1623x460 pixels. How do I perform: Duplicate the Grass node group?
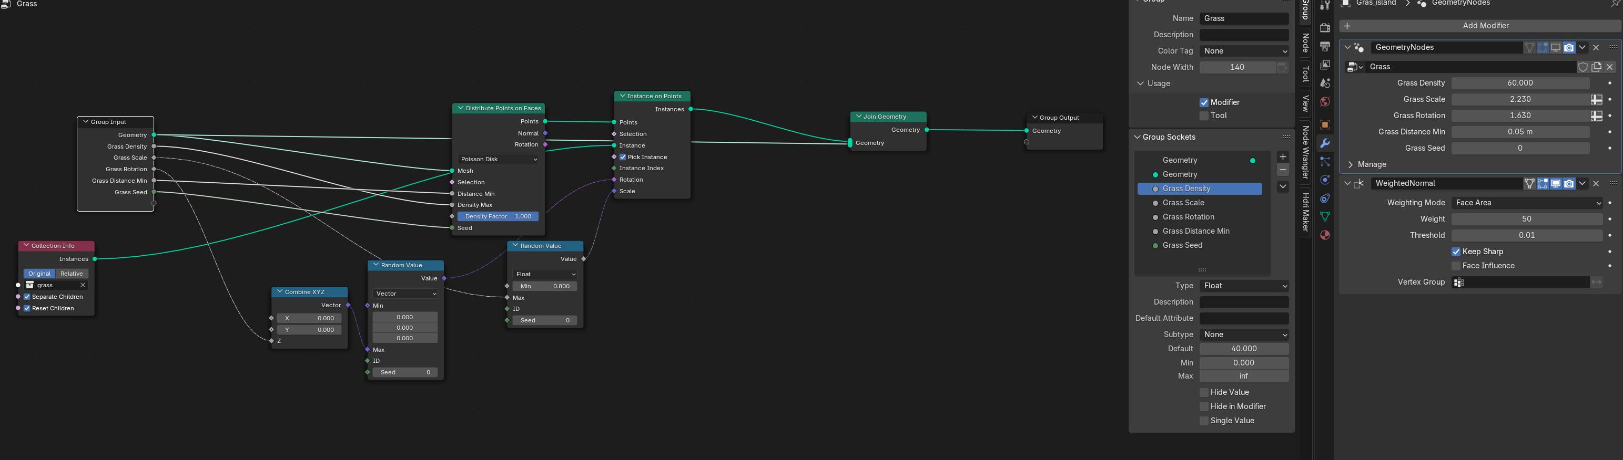[x=1597, y=67]
